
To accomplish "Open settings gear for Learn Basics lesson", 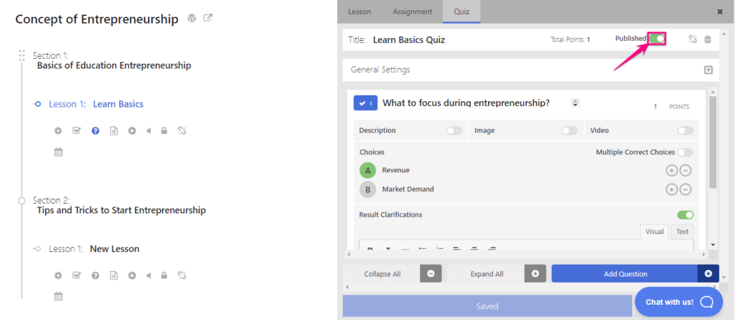I will coord(58,131).
